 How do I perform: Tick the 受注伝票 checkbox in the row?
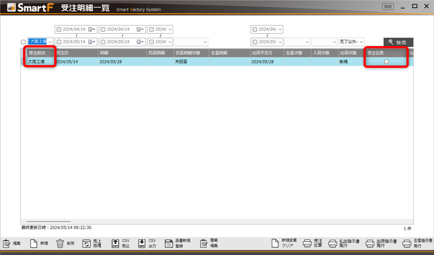coord(386,61)
